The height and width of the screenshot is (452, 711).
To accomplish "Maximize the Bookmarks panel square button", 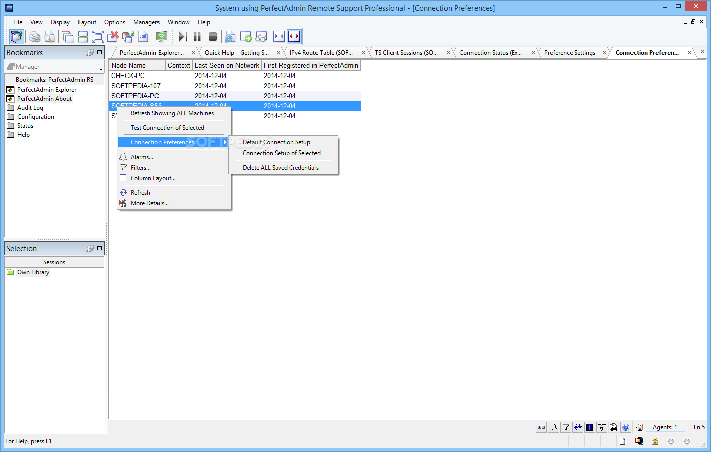I will point(99,52).
